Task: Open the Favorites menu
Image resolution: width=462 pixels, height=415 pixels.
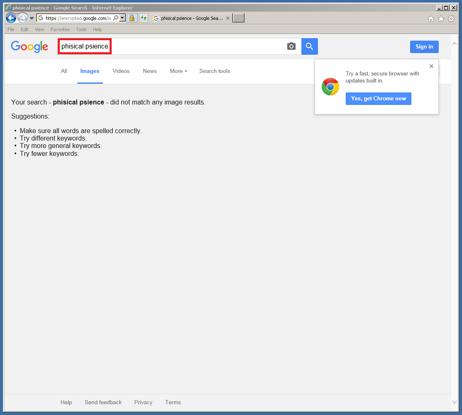Action: (60, 29)
